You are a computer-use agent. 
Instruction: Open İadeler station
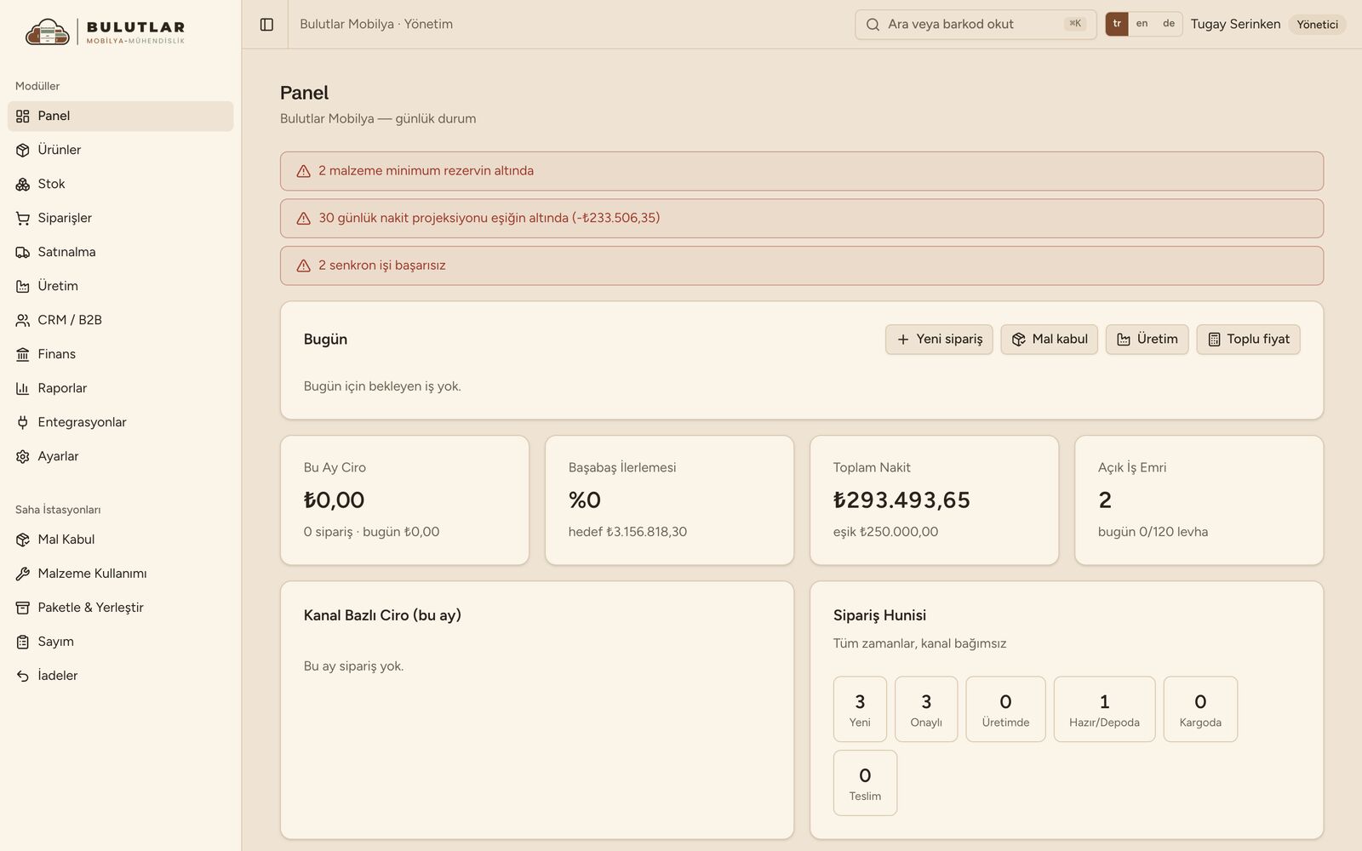(x=120, y=676)
